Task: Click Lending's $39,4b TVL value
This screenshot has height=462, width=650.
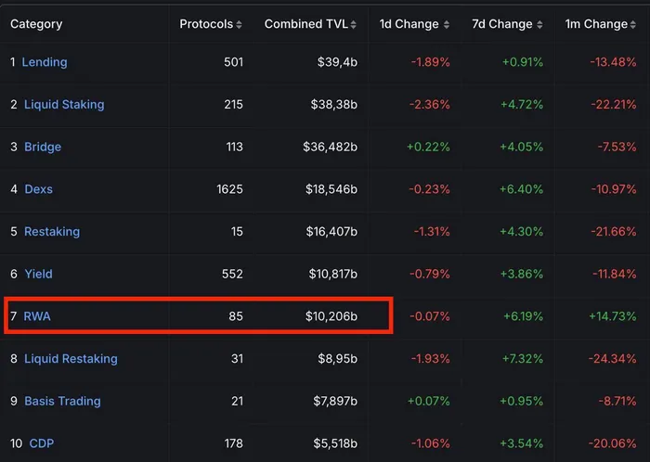Action: click(337, 62)
